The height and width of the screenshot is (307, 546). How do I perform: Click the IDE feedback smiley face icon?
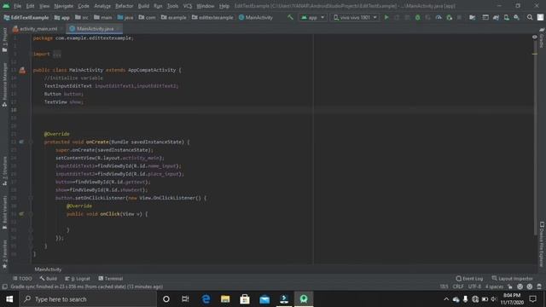coord(520,287)
